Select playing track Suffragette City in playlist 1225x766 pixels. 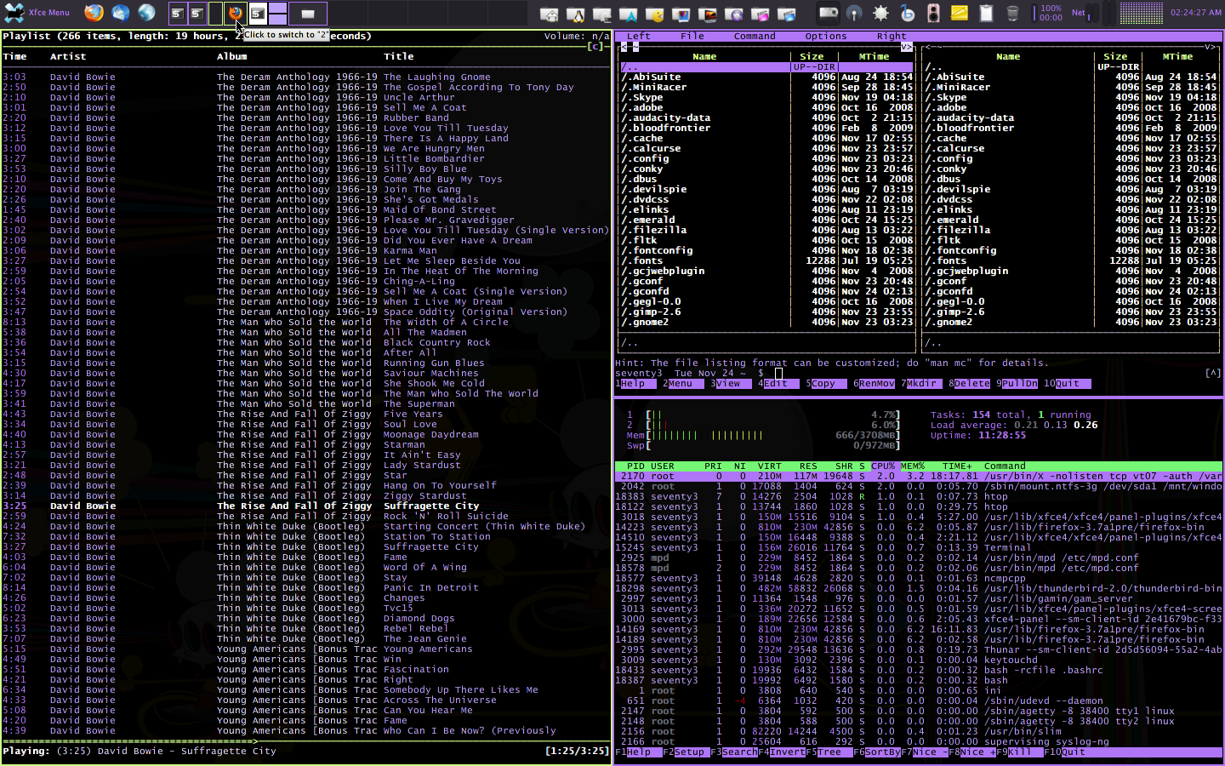[x=306, y=506]
